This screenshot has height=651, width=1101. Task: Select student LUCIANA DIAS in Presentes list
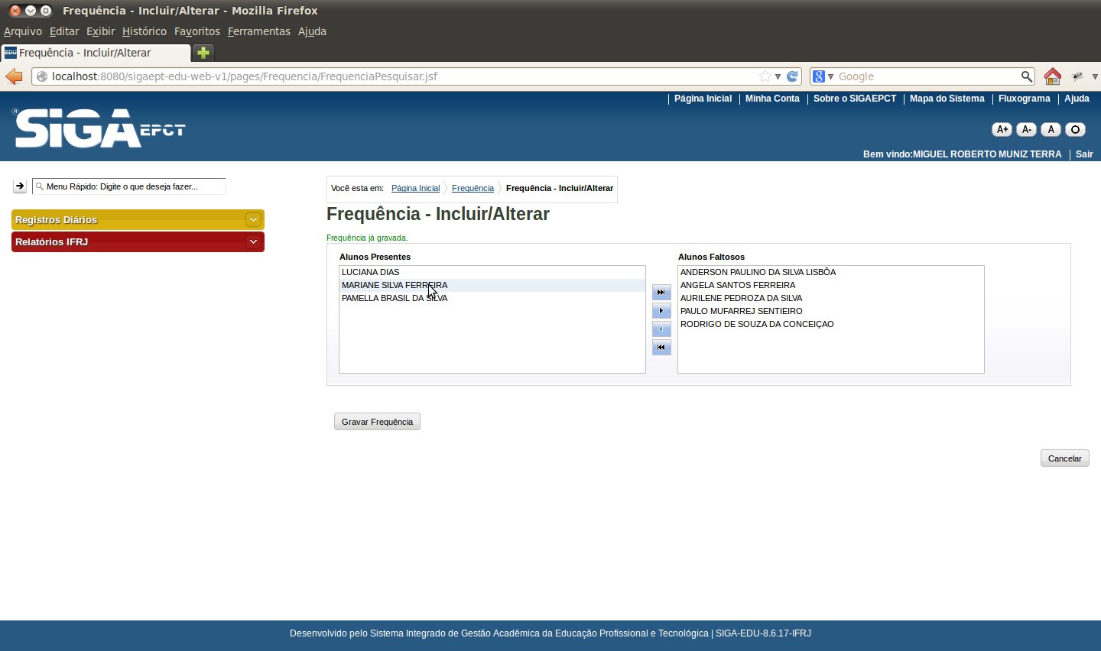tap(371, 272)
